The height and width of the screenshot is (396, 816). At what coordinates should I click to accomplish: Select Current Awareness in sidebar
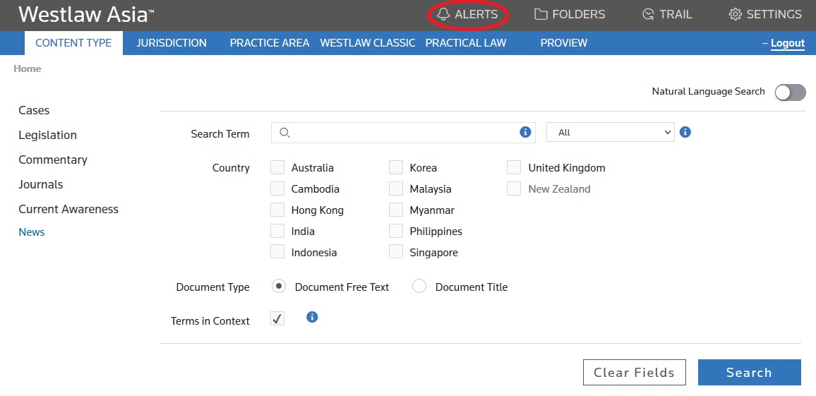click(x=68, y=209)
